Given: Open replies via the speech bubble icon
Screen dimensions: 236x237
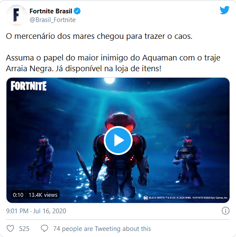Looking at the screenshot, I should point(45,228).
